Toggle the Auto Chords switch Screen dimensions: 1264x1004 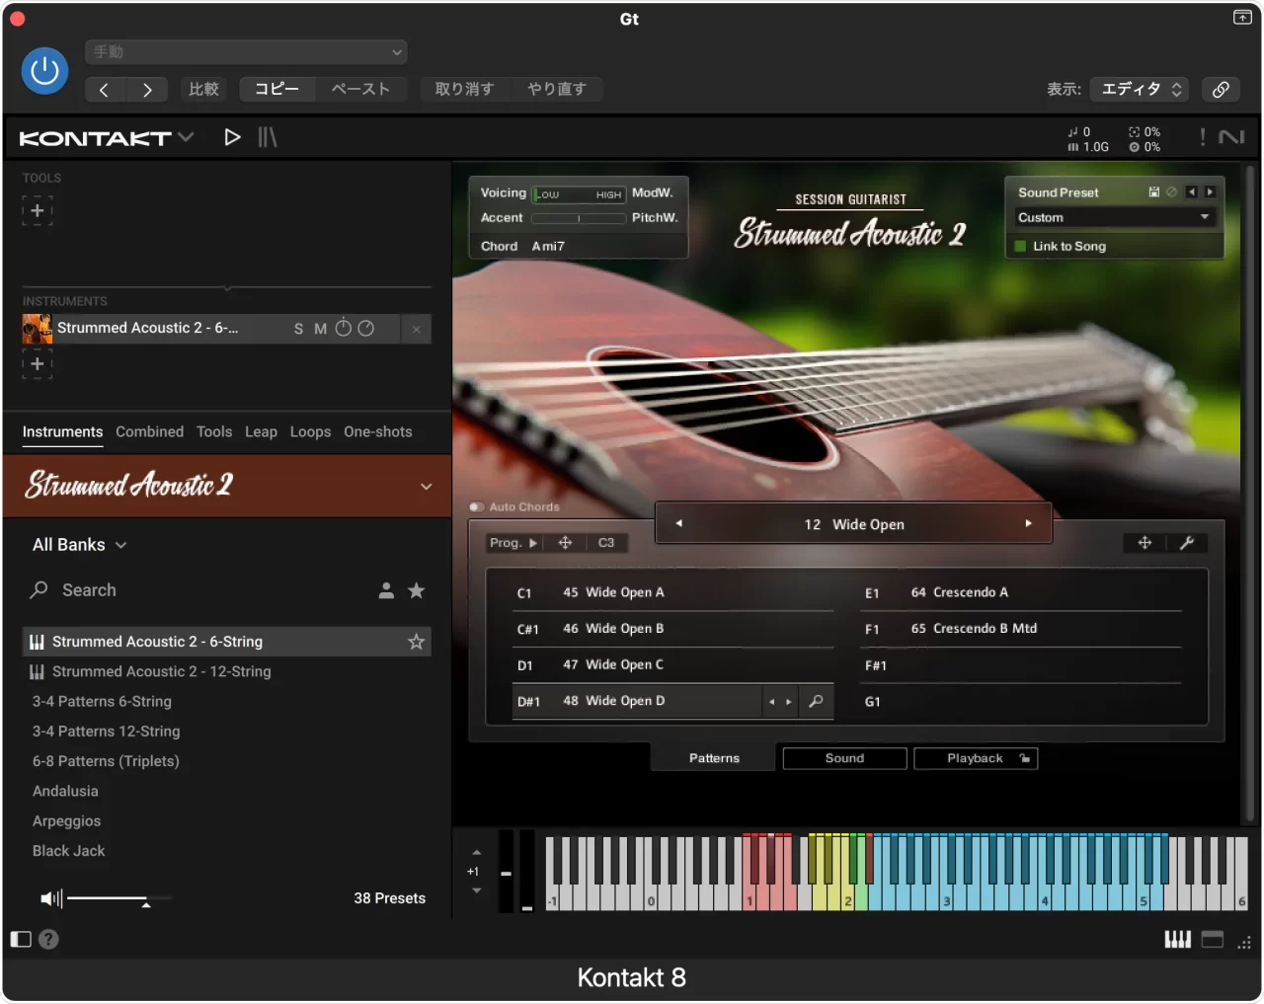(477, 507)
